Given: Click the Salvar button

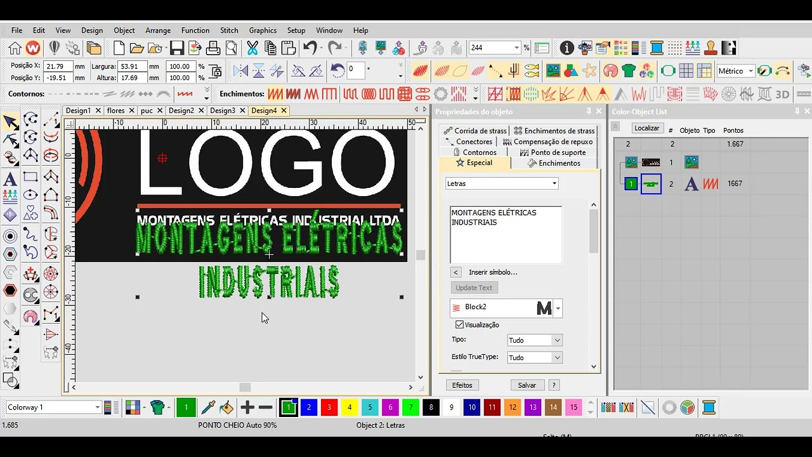Looking at the screenshot, I should pyautogui.click(x=527, y=385).
